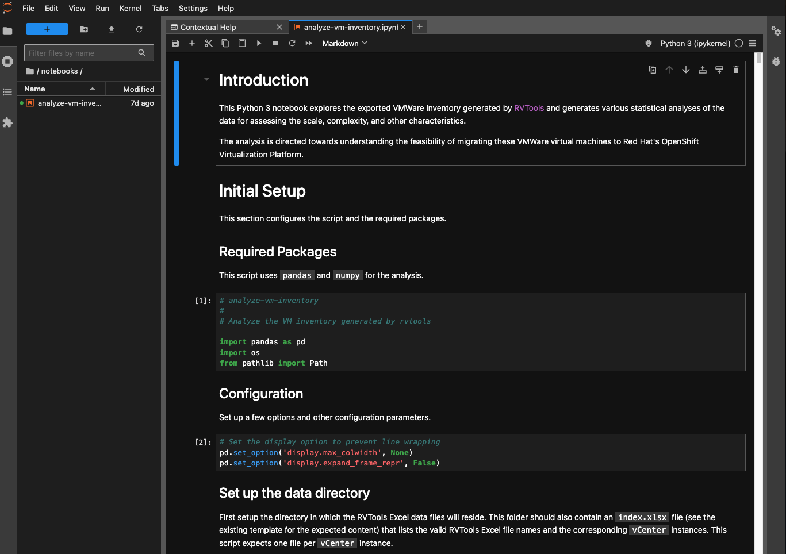Save the notebook using the disk icon

[175, 43]
